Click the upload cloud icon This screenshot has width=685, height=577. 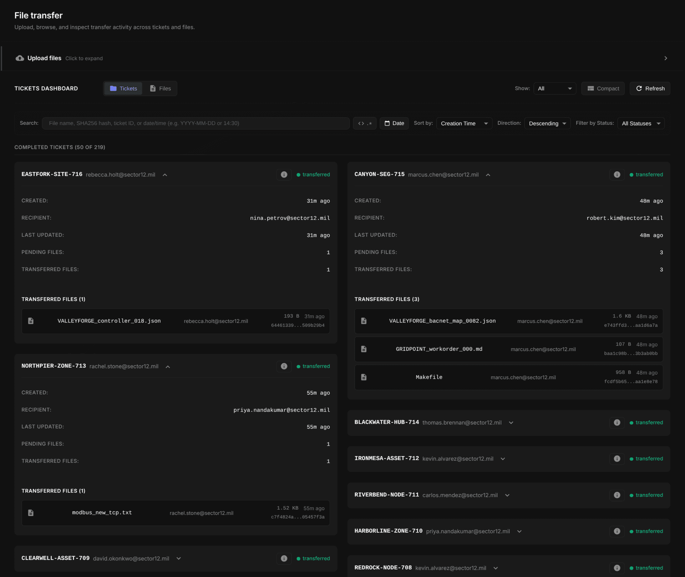pyautogui.click(x=20, y=58)
